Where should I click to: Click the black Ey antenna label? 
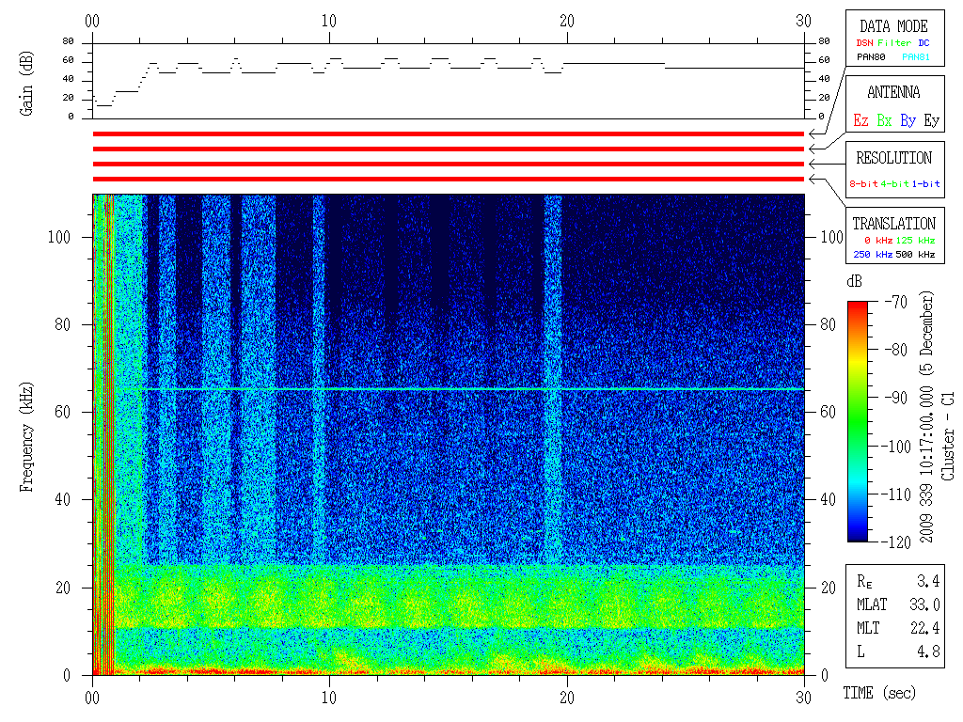(x=931, y=121)
